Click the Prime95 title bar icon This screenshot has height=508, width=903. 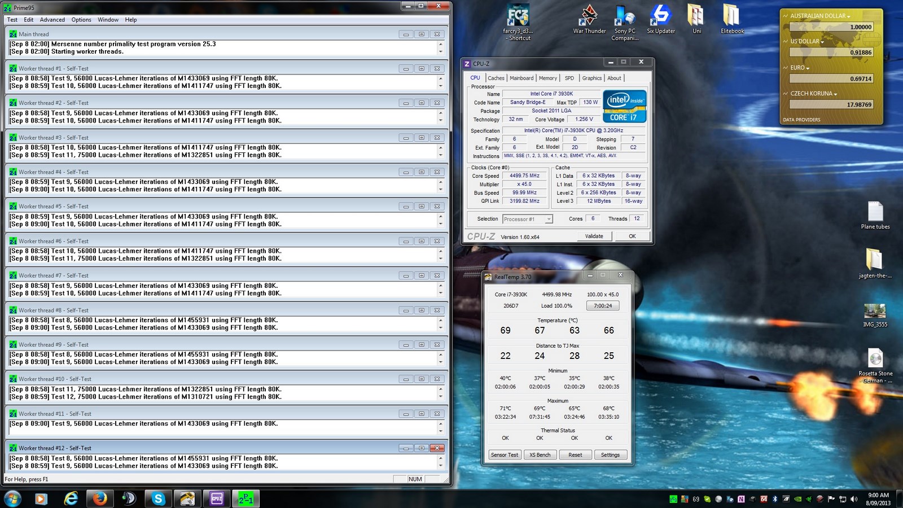coord(7,7)
